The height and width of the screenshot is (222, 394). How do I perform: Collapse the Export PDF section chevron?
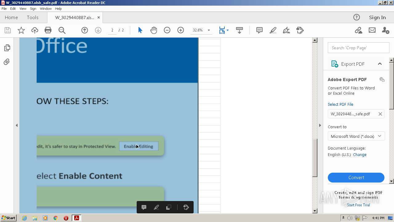(x=380, y=64)
